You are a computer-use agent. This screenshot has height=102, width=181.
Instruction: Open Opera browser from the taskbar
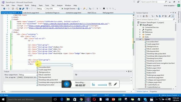[x=94, y=99]
